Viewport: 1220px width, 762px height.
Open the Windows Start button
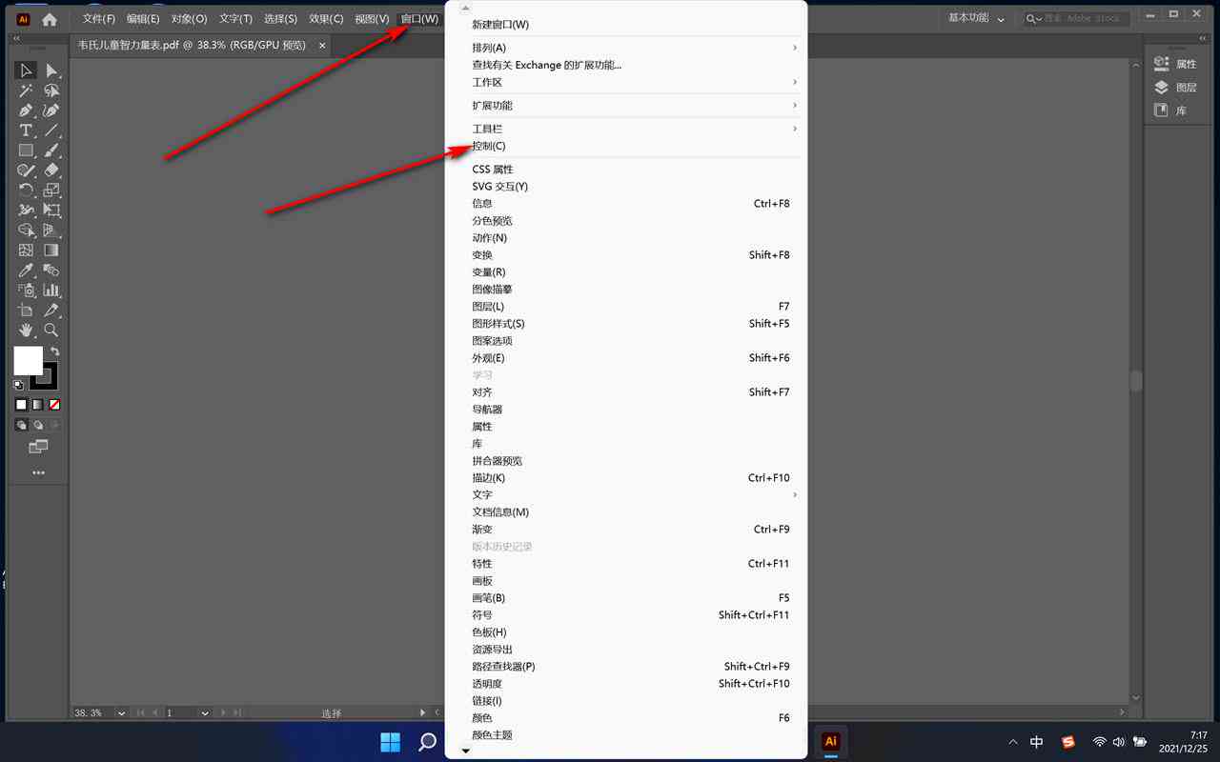391,742
